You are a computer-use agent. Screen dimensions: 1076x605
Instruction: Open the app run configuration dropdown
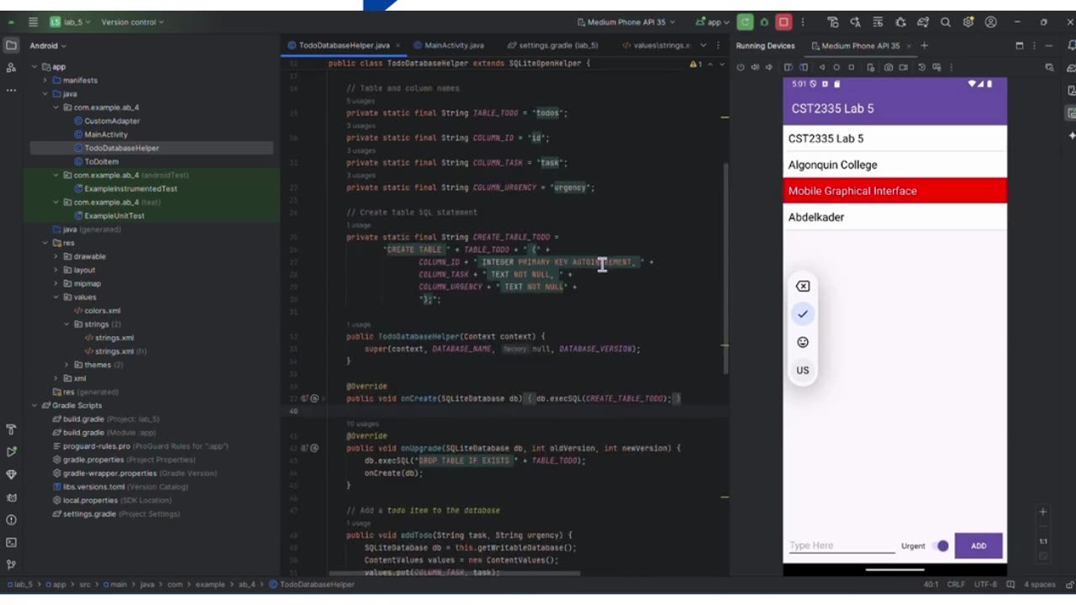click(x=713, y=22)
